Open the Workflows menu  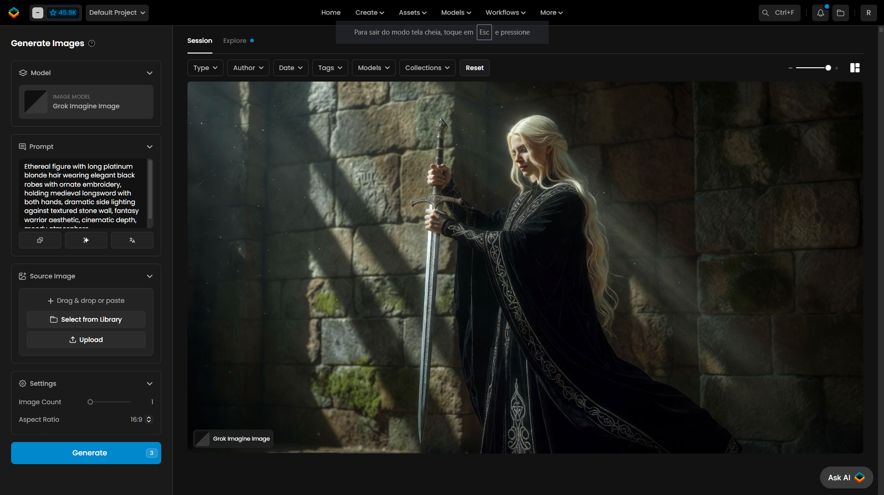click(505, 12)
